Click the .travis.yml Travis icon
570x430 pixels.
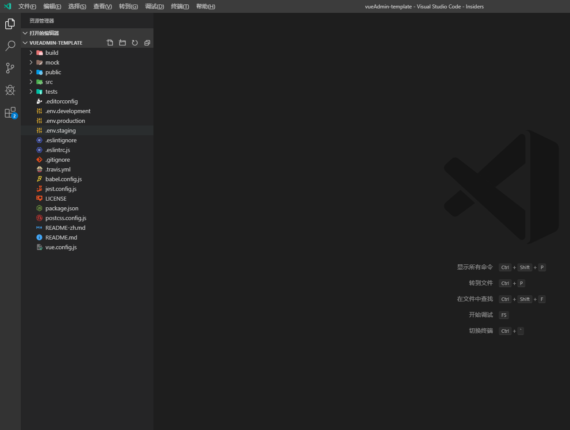39,169
